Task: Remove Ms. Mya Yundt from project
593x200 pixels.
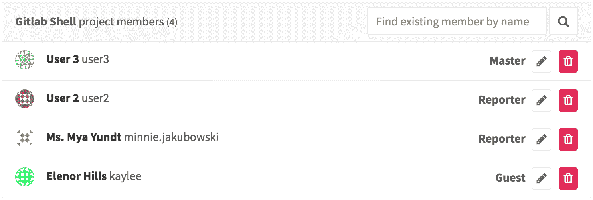Action: 568,139
